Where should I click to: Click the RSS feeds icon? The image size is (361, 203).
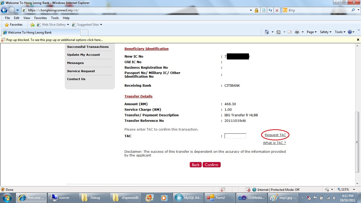click(x=279, y=32)
